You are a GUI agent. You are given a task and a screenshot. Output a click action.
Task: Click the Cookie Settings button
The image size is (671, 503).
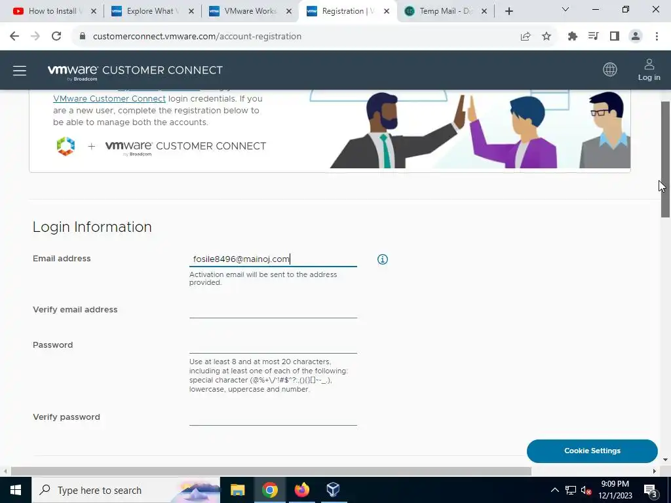pyautogui.click(x=592, y=451)
